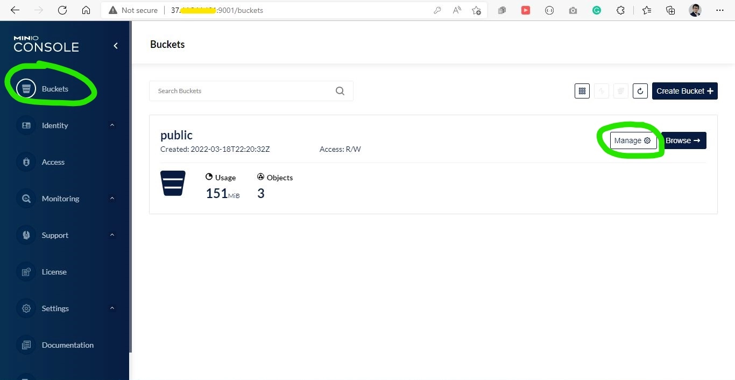
Task: Open Buckets in the sidebar
Action: (55, 89)
